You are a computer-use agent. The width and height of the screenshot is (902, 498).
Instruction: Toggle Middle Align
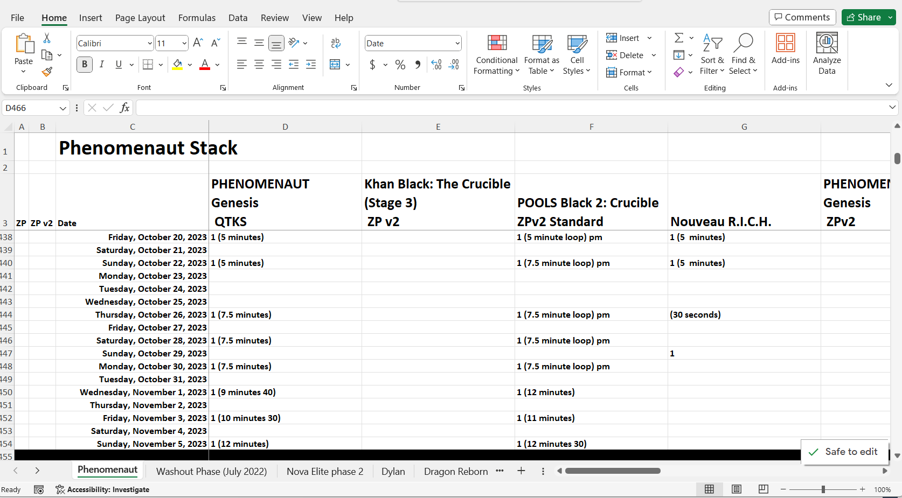pos(259,43)
